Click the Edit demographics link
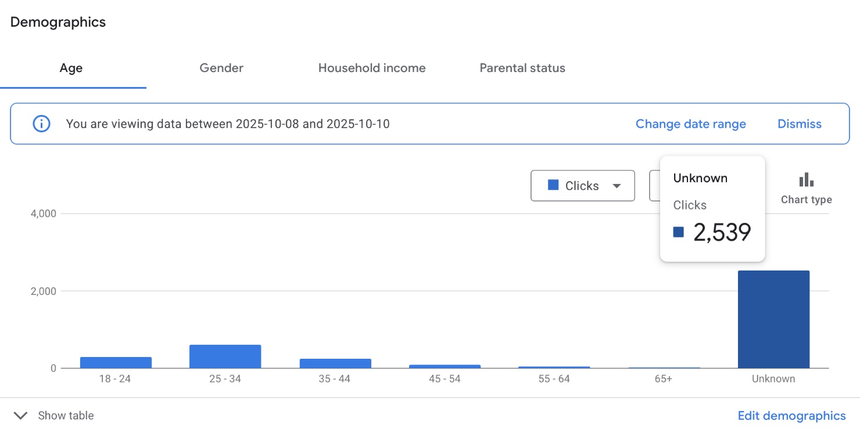860x429 pixels. click(x=791, y=416)
